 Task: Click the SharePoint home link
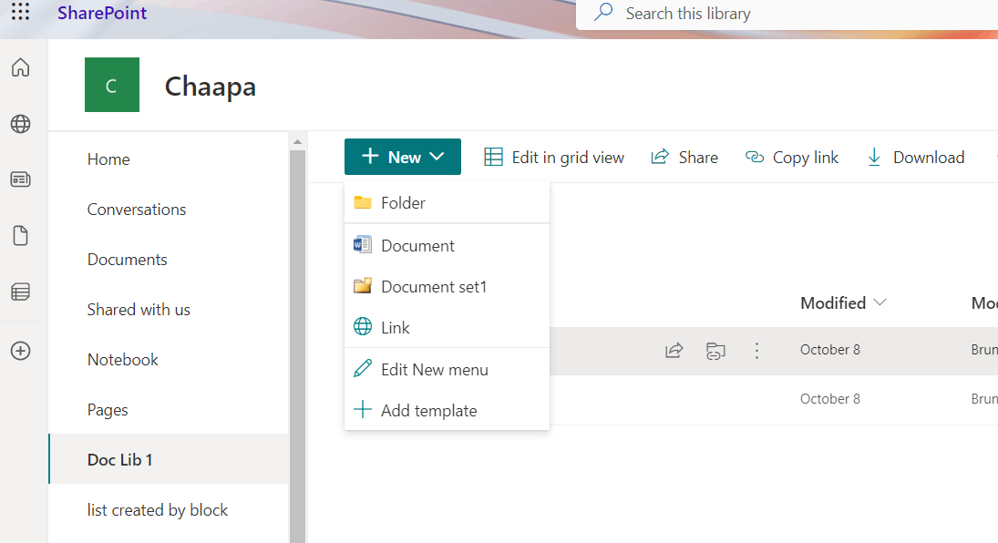pyautogui.click(x=102, y=13)
